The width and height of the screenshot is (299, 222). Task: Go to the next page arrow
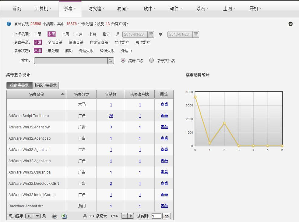click(131, 216)
